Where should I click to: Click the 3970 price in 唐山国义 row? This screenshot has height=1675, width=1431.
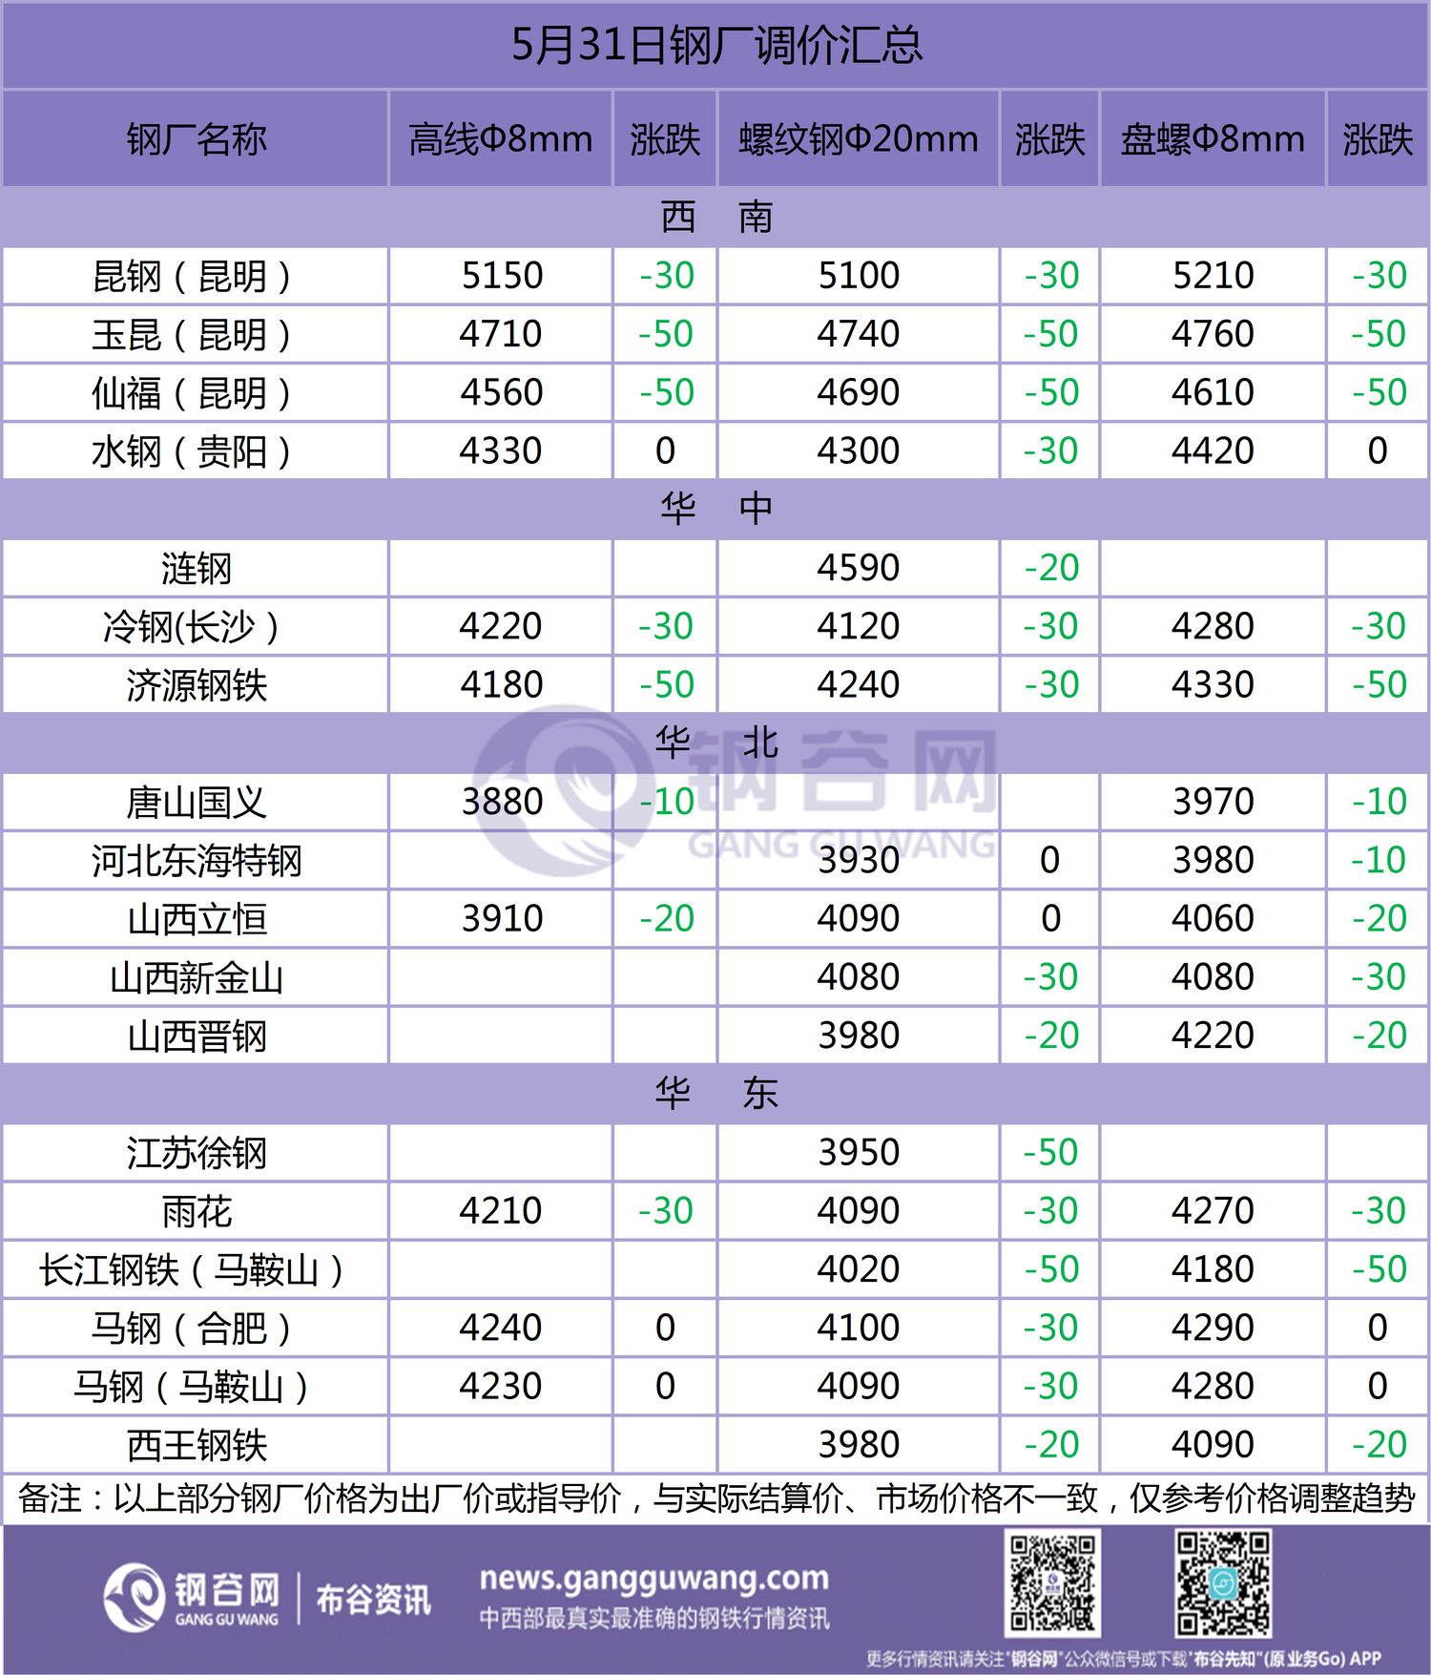coord(1213,802)
